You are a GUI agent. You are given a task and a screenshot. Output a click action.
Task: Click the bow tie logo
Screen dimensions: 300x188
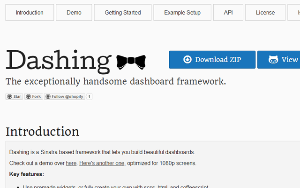[131, 62]
